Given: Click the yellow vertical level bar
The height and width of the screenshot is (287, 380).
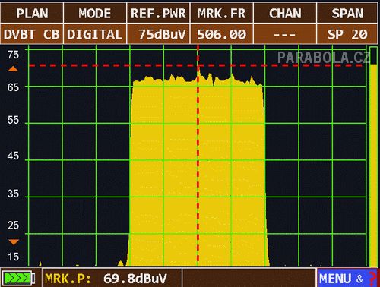Looking at the screenshot, I should point(373,165).
